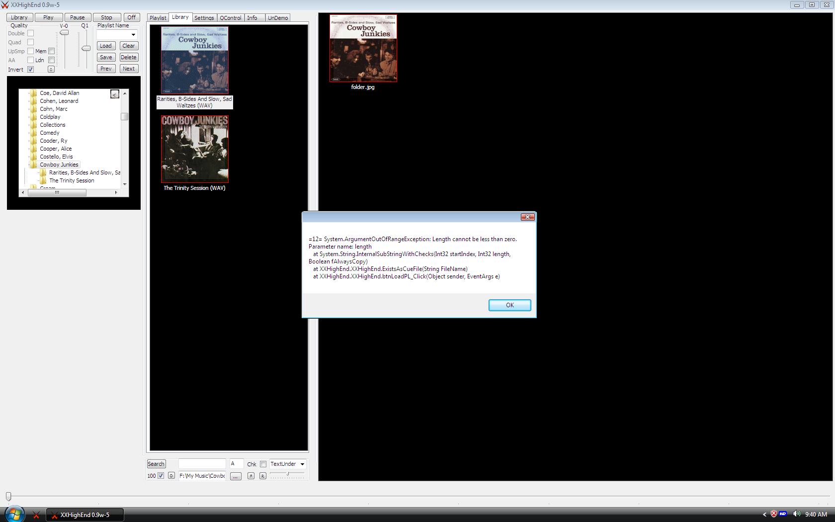This screenshot has width=835, height=522.
Task: Enable the Quad quality checkbox
Action: tap(30, 42)
